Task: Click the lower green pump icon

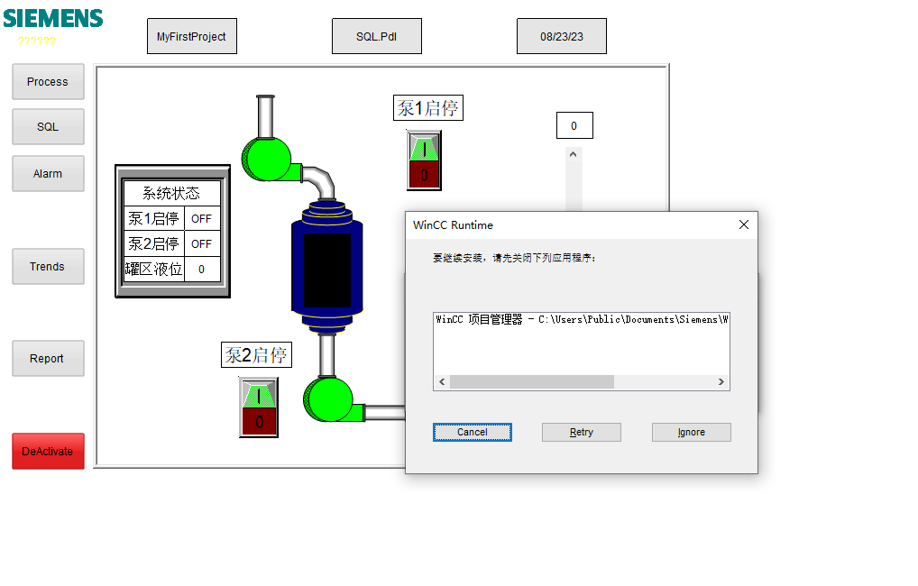Action: 329,398
